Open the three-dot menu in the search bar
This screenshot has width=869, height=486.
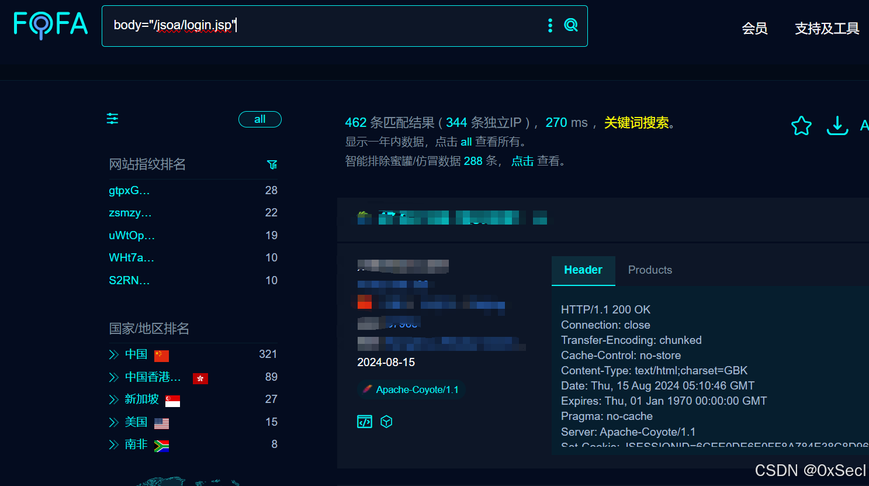click(549, 26)
